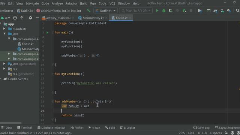The image size is (240, 135).
Task: Open the AVD Manager device icon
Action: [222, 10]
